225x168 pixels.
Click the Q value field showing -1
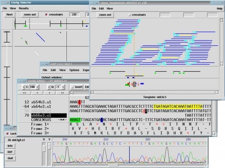click(58, 87)
